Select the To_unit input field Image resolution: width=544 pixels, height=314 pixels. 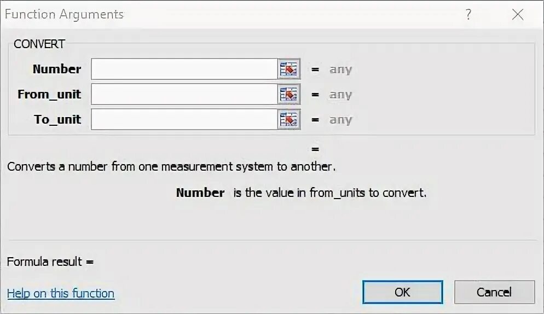click(x=184, y=120)
